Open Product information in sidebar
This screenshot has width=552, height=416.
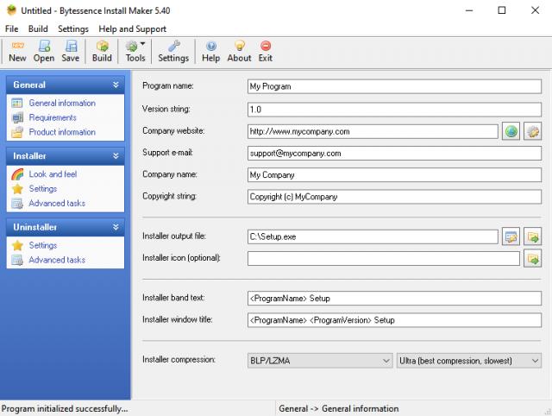click(62, 132)
